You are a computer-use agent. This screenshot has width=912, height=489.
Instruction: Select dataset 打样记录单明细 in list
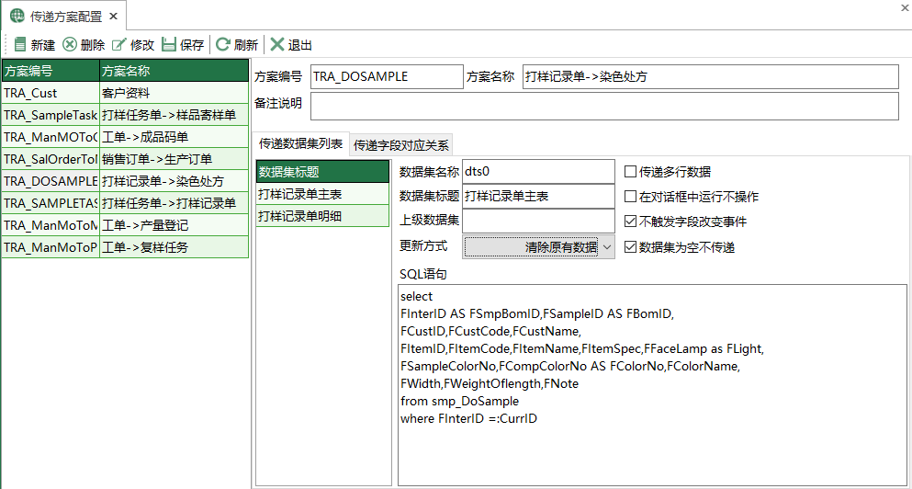click(x=322, y=216)
